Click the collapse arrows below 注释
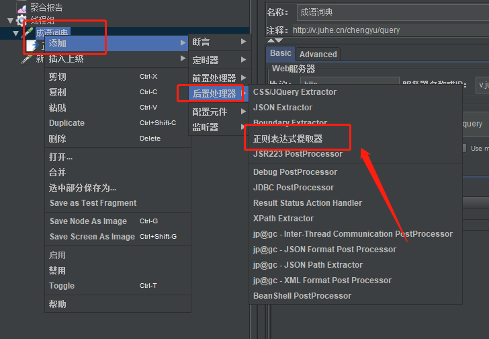Screen dimensions: 489x339 coord(275,40)
